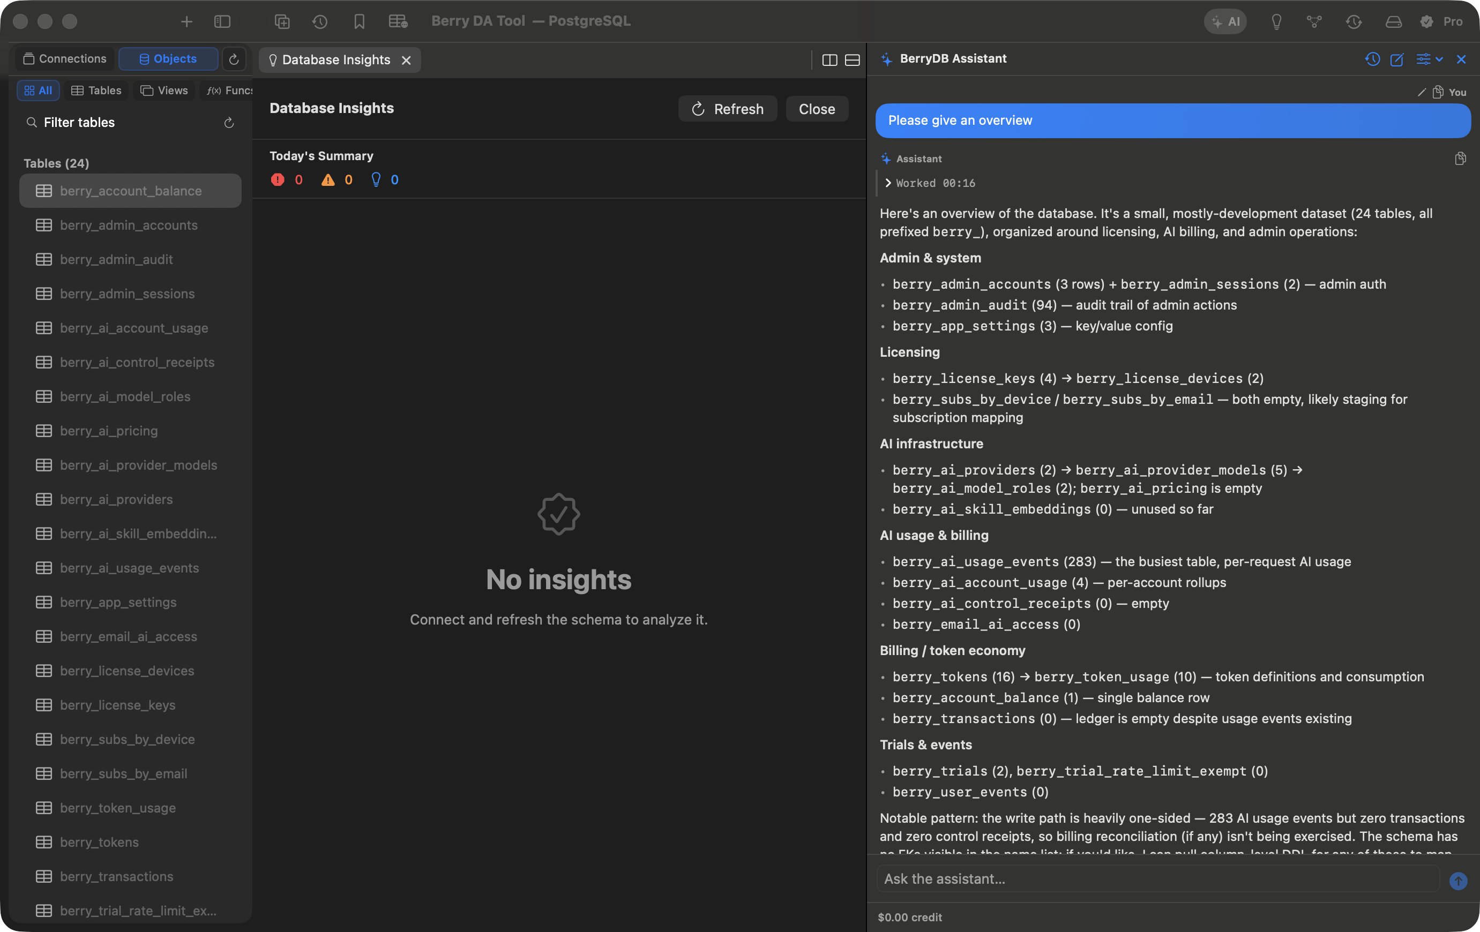Toggle horizontal split view icon
Image resolution: width=1480 pixels, height=932 pixels.
point(853,60)
